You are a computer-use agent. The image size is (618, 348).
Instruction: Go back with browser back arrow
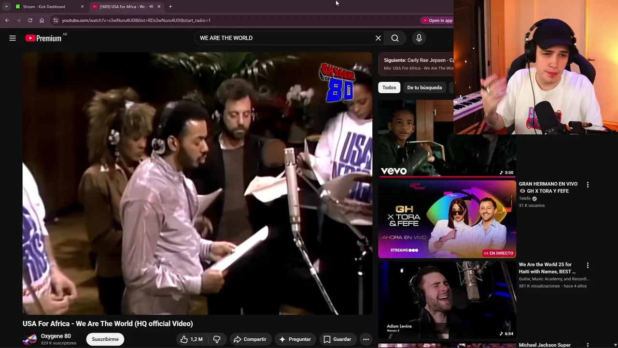pos(7,20)
